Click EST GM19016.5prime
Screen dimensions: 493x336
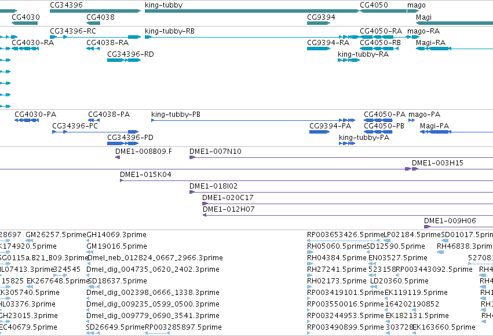point(90,252)
